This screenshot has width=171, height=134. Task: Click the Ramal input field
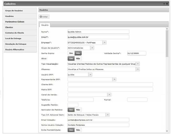[137, 100]
